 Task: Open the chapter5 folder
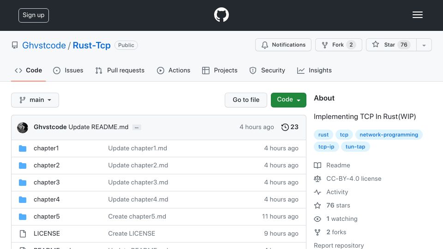tap(47, 217)
